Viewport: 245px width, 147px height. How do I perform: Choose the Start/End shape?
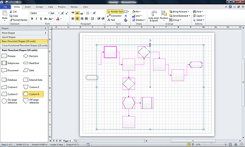coord(31,63)
